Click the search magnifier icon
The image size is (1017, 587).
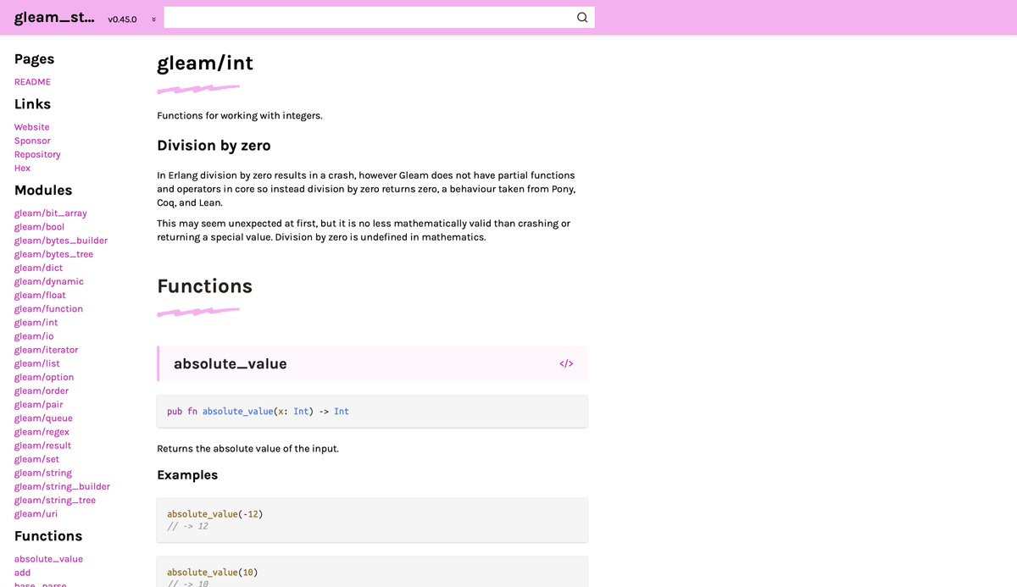click(x=582, y=18)
